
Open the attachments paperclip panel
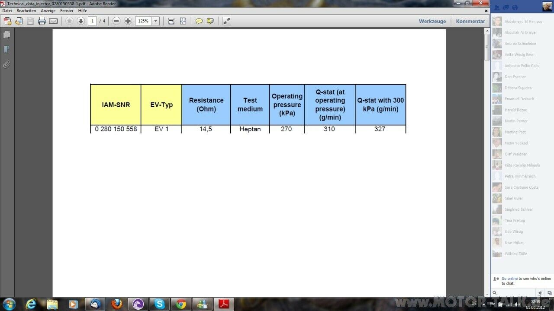[x=7, y=64]
